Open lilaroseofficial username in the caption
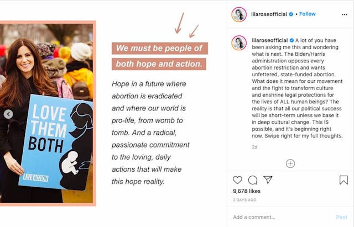 (269, 40)
